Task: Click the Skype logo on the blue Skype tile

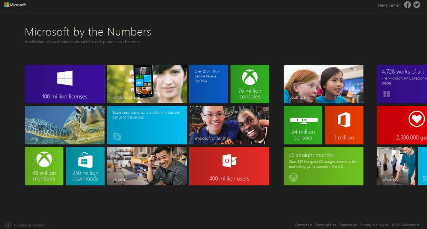Action: (x=117, y=136)
